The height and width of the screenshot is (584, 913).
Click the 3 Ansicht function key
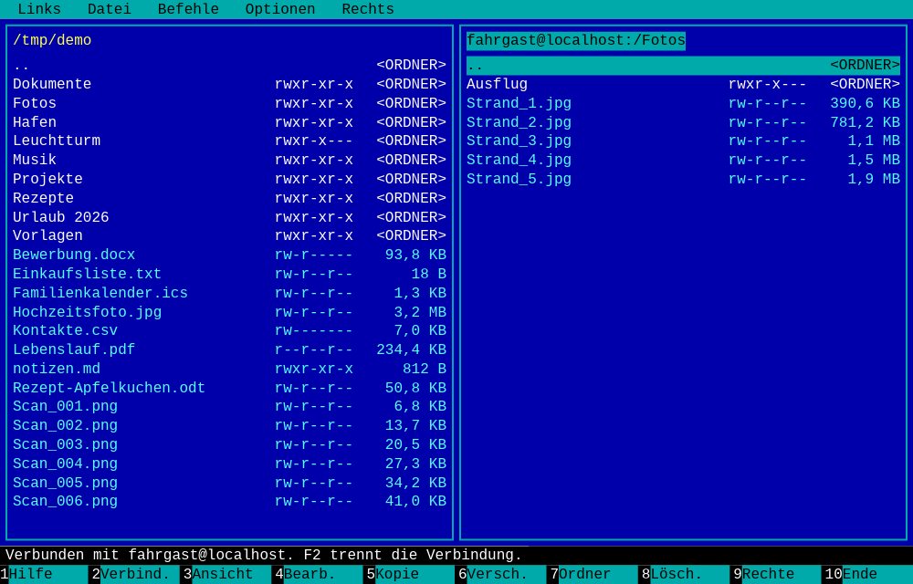point(226,574)
